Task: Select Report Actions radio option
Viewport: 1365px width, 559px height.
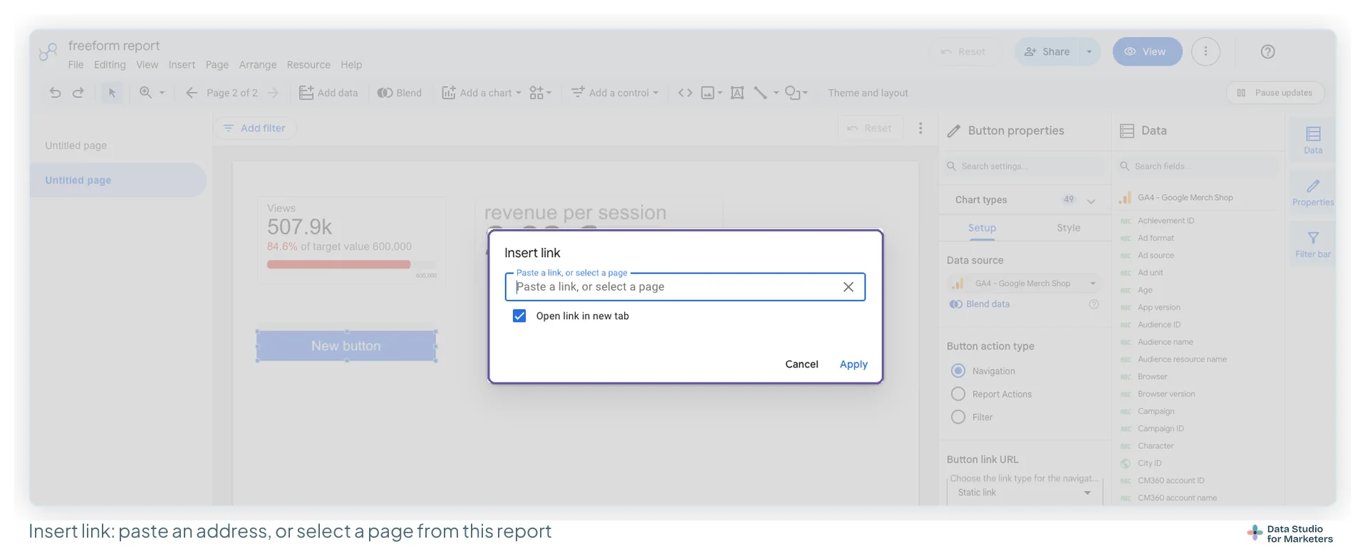Action: coord(958,394)
